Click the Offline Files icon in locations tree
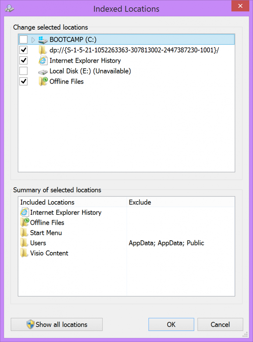This screenshot has height=342, width=253. [x=43, y=82]
